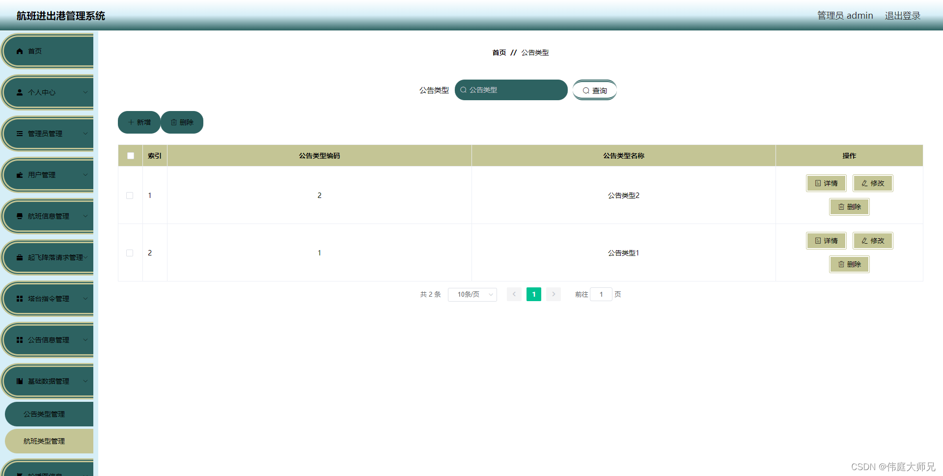Click trash icon on 删除 for 公告类型2
The width and height of the screenshot is (943, 476).
pyautogui.click(x=841, y=207)
